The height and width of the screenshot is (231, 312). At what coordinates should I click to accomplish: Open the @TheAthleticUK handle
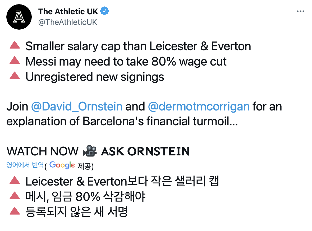click(68, 22)
